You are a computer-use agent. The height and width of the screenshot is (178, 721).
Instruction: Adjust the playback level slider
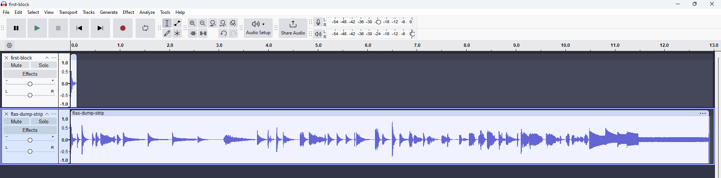point(413,34)
